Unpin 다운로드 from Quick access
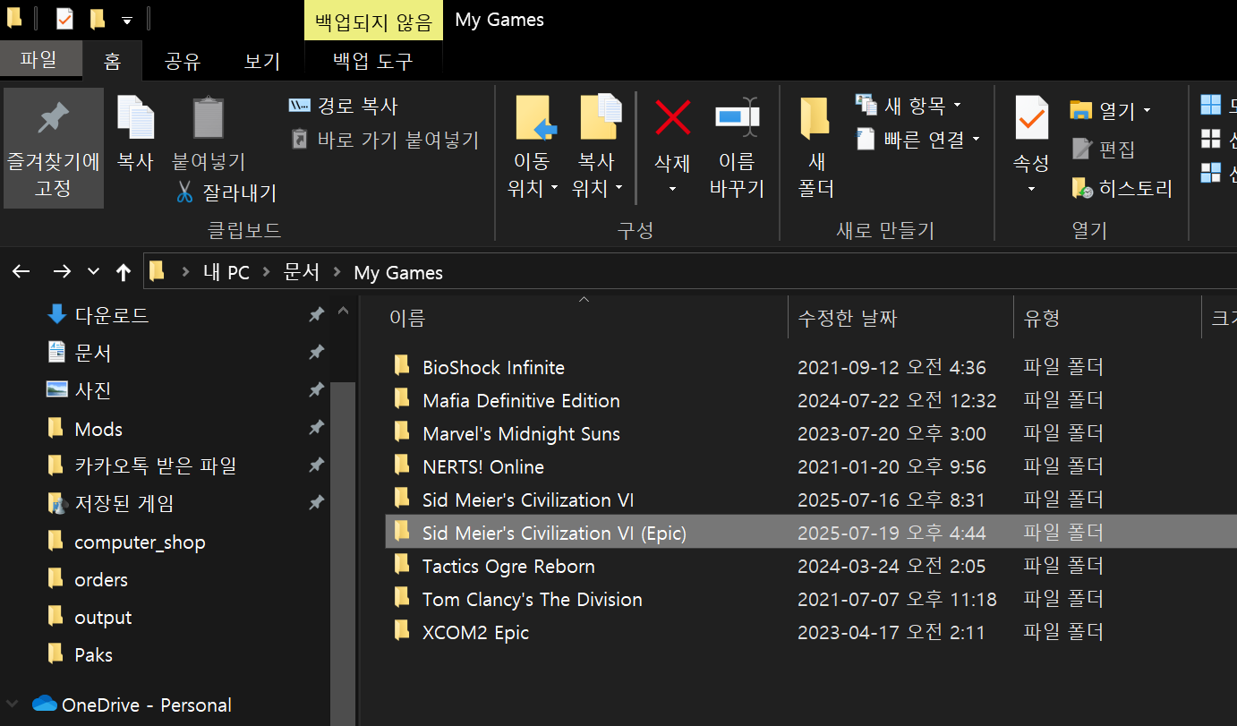Viewport: 1237px width, 726px height. click(x=316, y=315)
